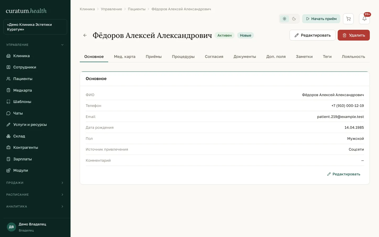379x237 pixels.
Task: Click ФИО value Фёдоров Алексей Александрович in the card
Action: tap(333, 95)
